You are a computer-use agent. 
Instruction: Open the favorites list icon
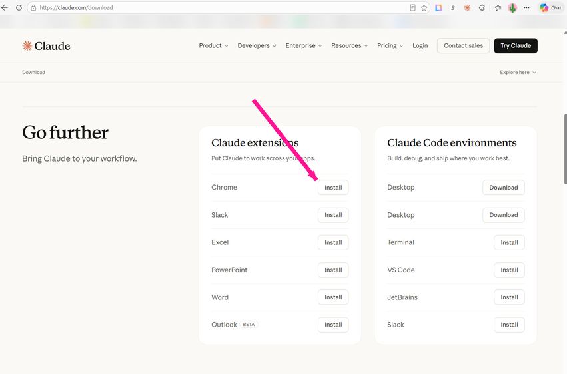click(x=498, y=7)
